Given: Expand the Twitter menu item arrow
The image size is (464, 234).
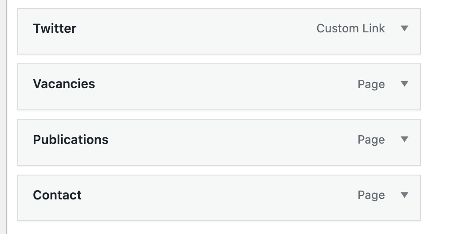Looking at the screenshot, I should (404, 28).
